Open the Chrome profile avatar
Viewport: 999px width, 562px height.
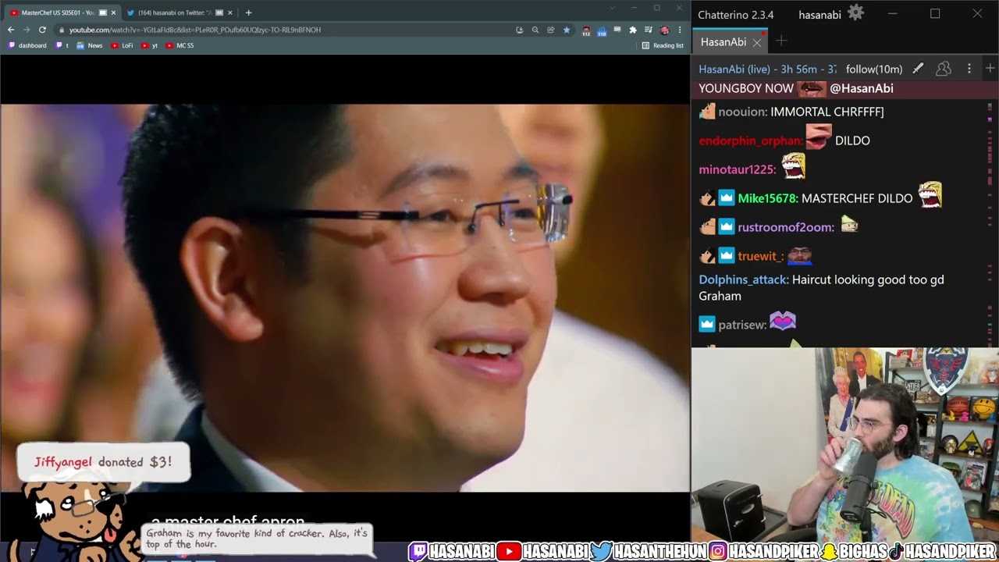664,30
